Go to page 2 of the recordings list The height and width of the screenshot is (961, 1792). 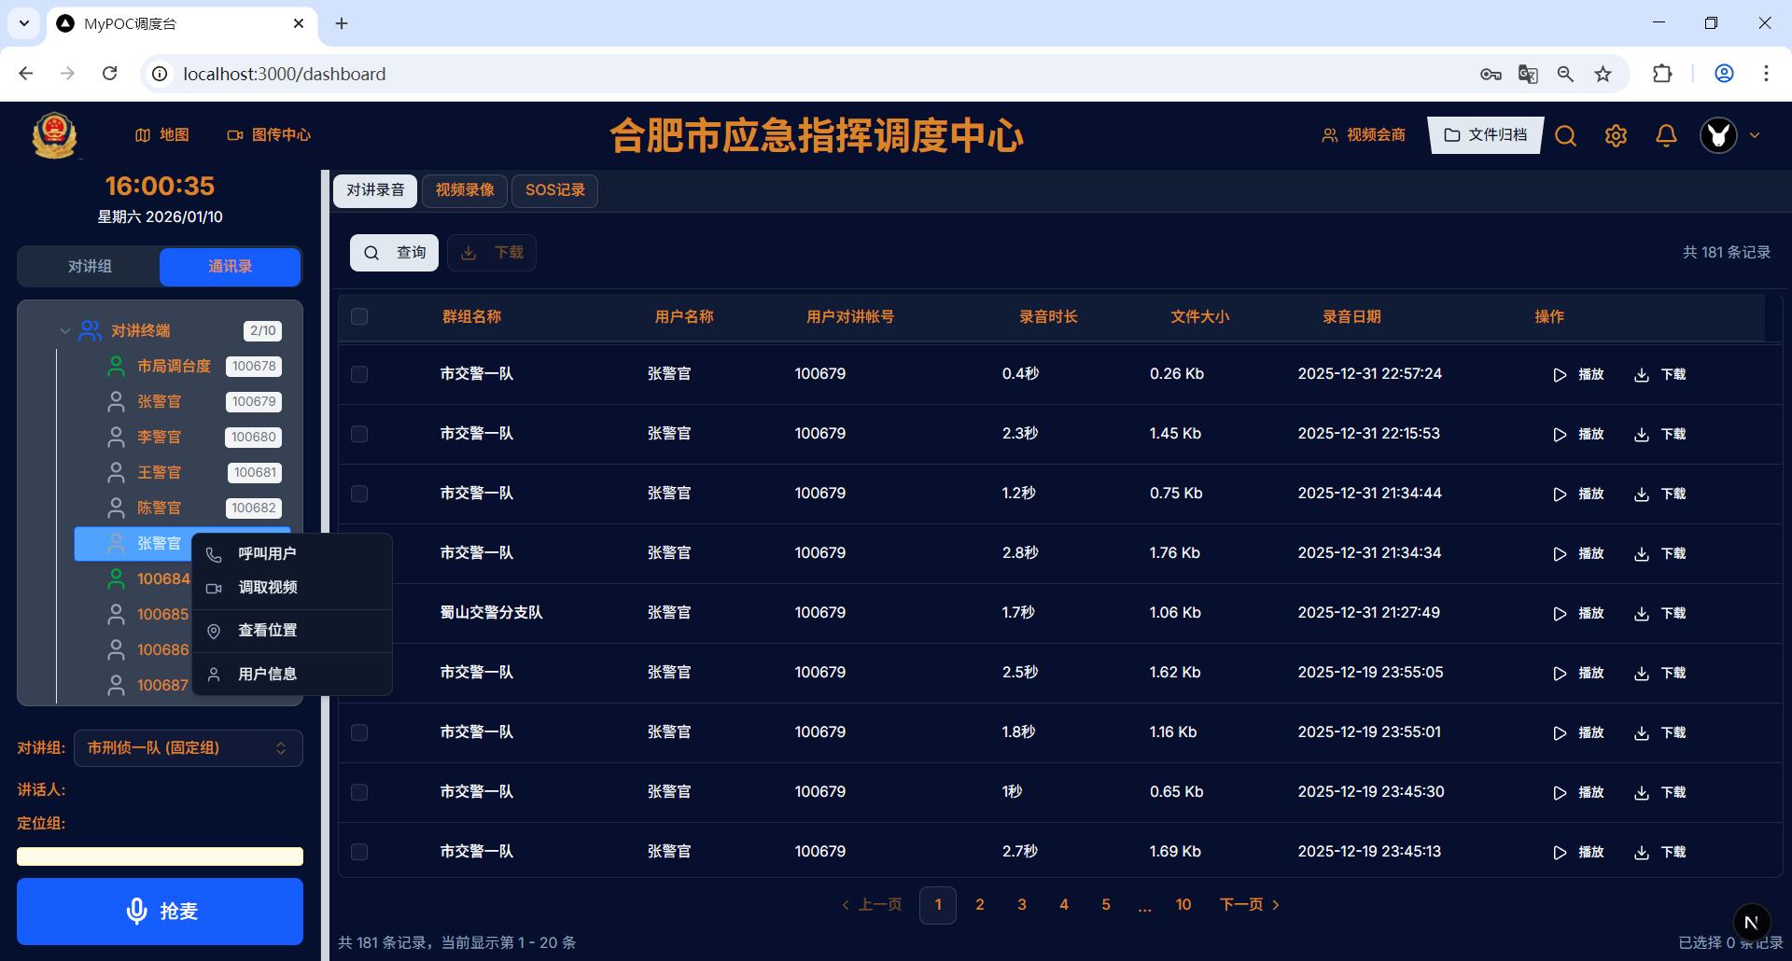coord(980,904)
